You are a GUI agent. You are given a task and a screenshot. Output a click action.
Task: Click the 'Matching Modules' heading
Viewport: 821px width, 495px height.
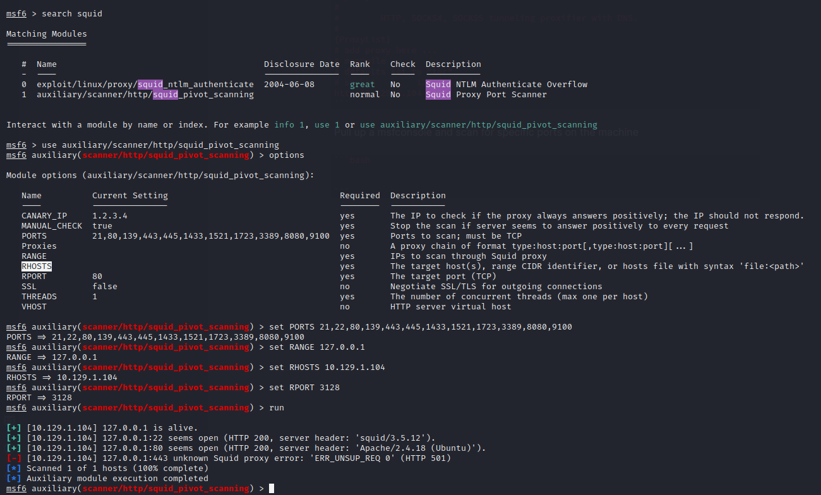click(x=47, y=34)
